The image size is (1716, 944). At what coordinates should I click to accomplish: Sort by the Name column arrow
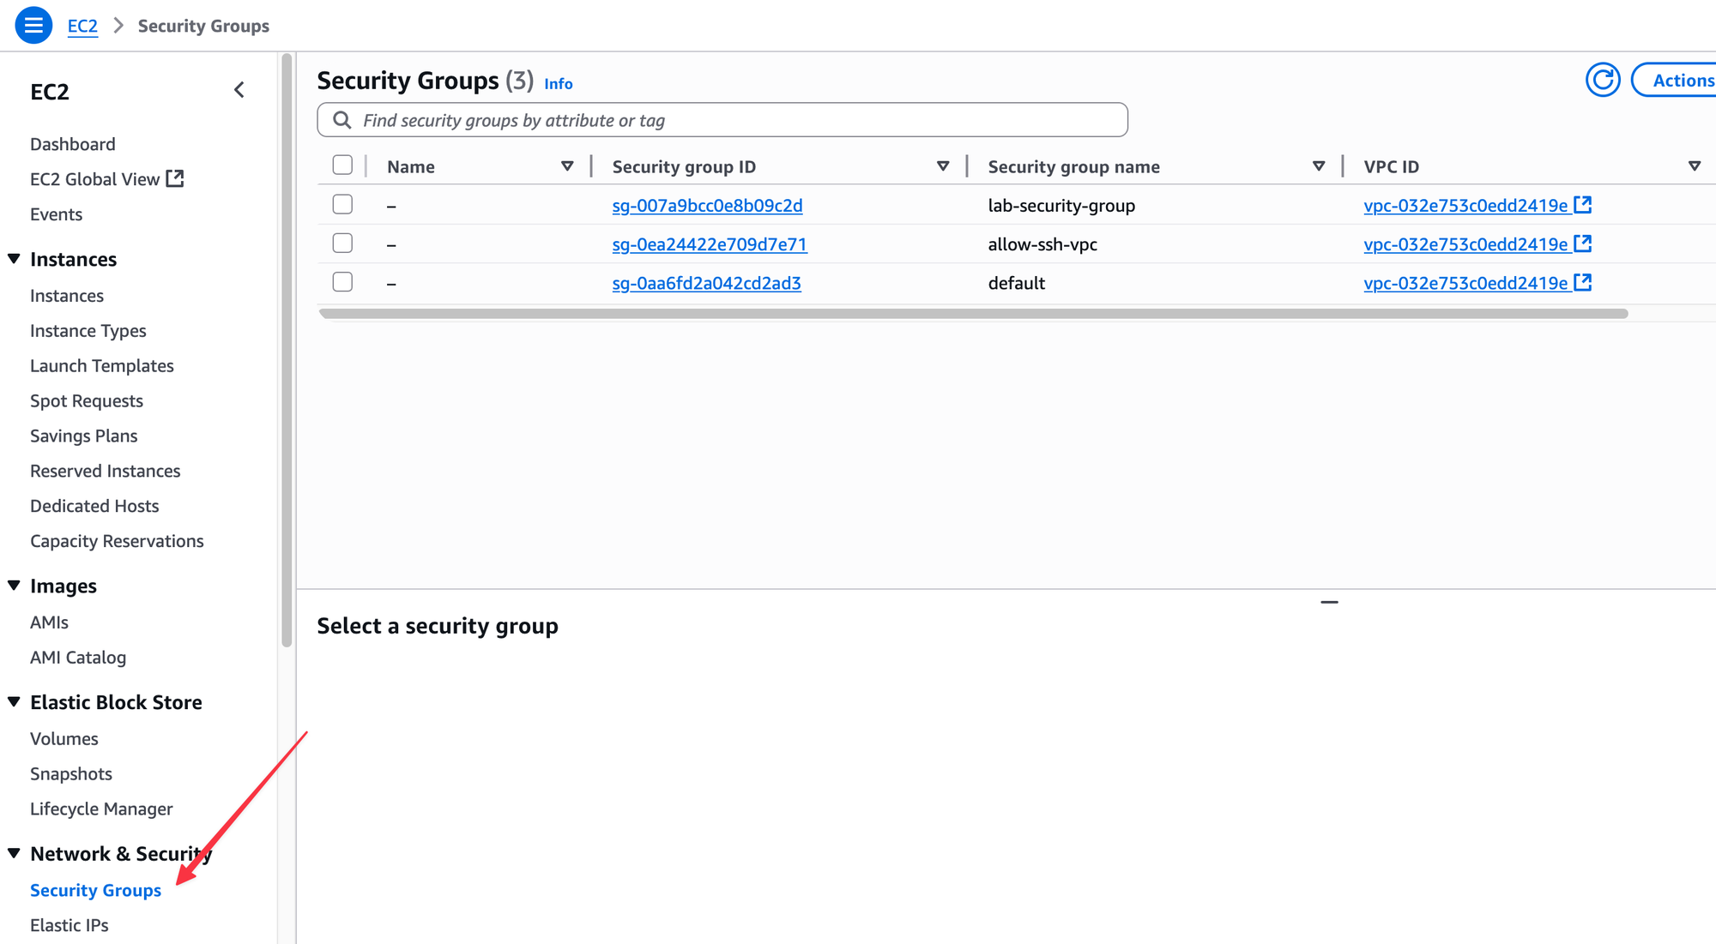pyautogui.click(x=567, y=166)
